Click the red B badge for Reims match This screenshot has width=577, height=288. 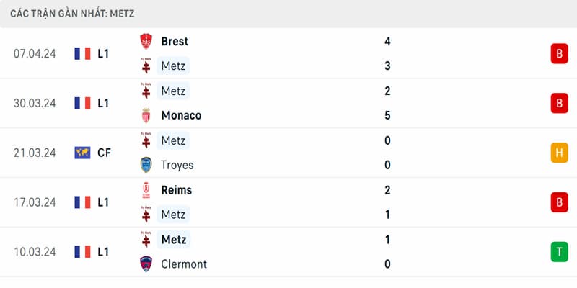(560, 202)
